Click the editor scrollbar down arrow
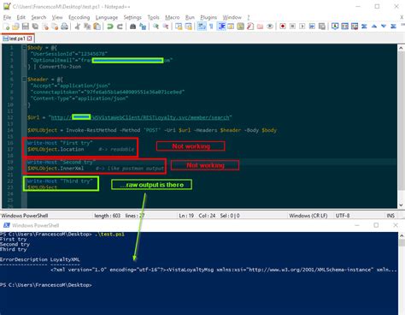 401,205
